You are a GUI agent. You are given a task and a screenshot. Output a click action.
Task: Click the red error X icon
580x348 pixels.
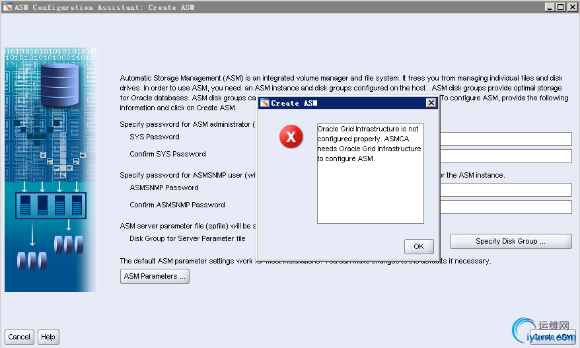click(291, 137)
